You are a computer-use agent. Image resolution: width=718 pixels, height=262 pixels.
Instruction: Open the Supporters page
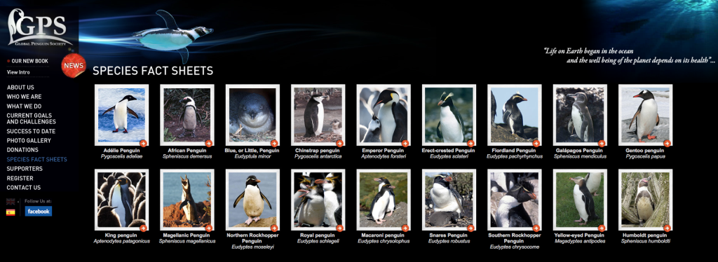[25, 169]
